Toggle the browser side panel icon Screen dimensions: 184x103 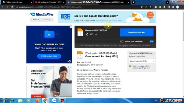[x=173, y=7]
